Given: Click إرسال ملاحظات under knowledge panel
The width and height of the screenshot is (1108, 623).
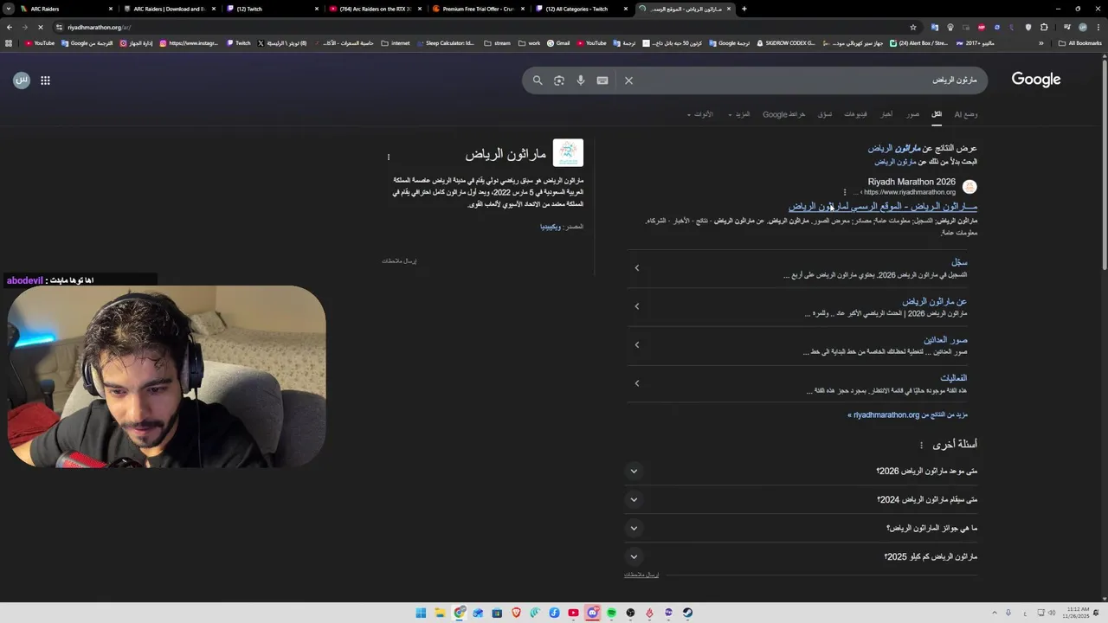Looking at the screenshot, I should coord(399,260).
